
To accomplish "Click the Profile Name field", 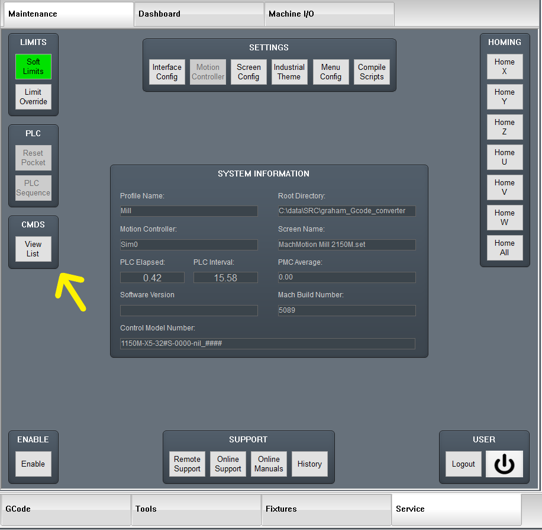I will [189, 211].
